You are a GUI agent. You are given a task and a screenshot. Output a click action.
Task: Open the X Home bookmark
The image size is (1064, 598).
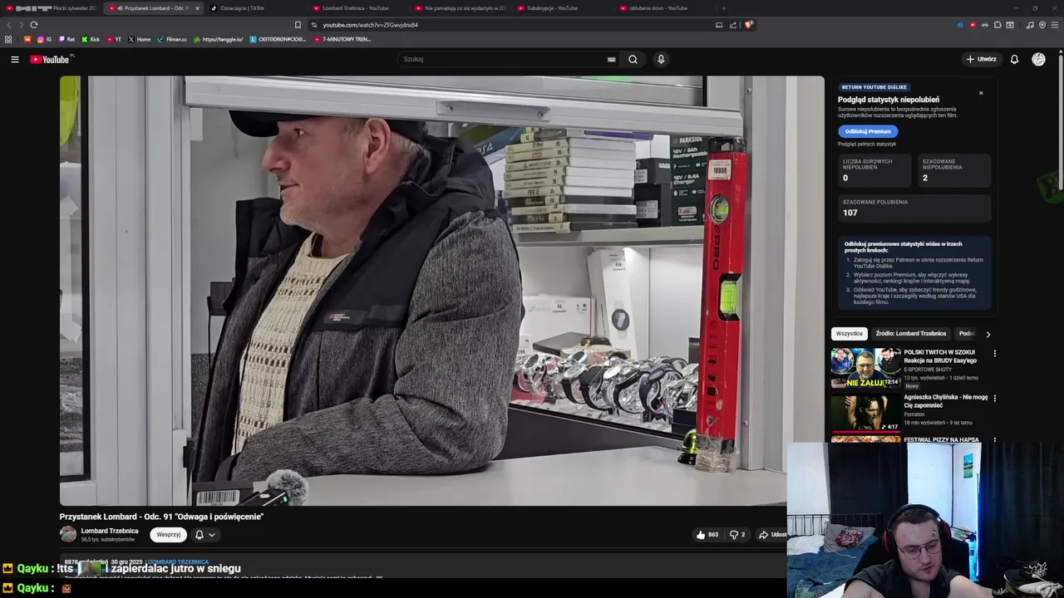pos(140,39)
